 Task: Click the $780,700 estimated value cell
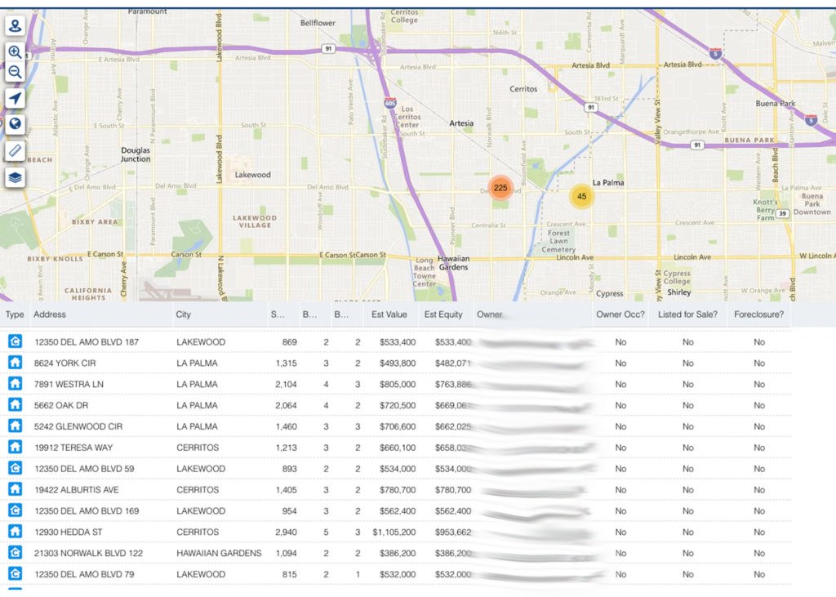(x=398, y=490)
